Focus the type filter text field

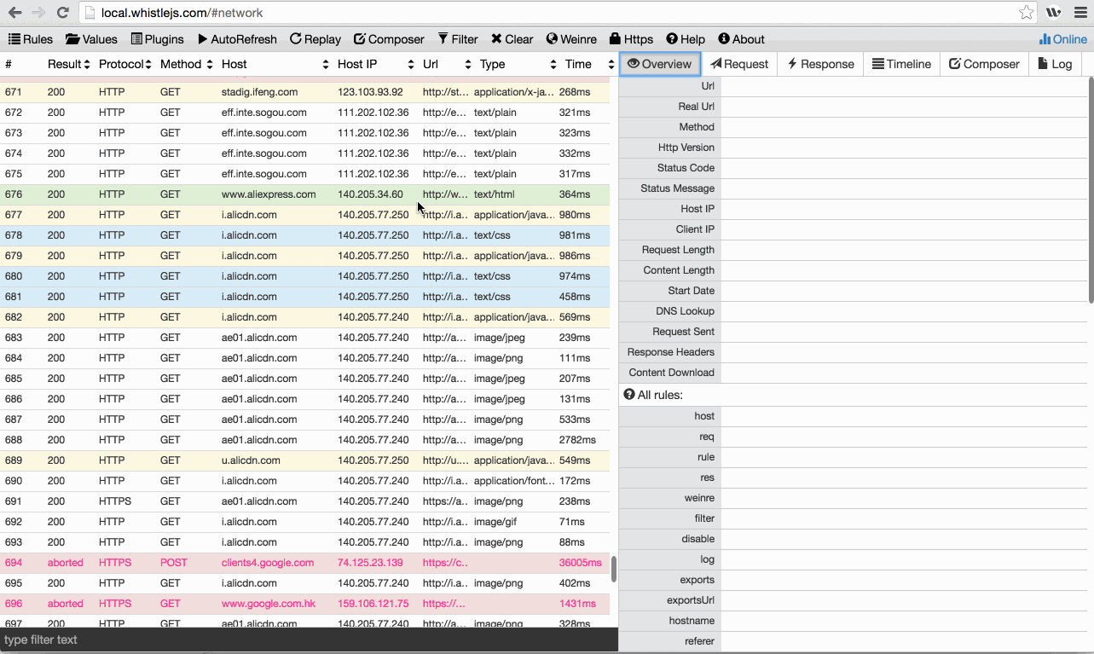[307, 640]
